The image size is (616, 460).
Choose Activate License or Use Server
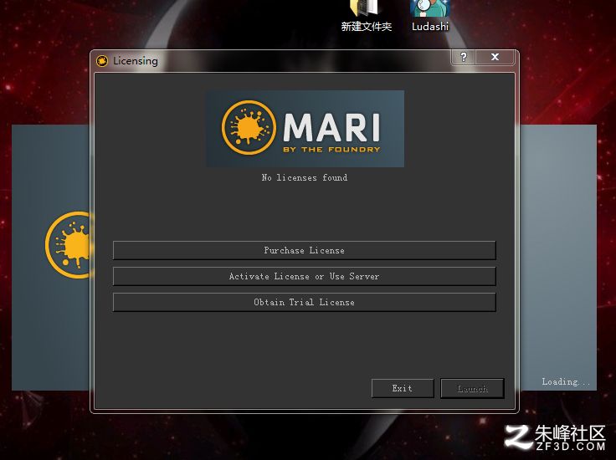tap(304, 276)
